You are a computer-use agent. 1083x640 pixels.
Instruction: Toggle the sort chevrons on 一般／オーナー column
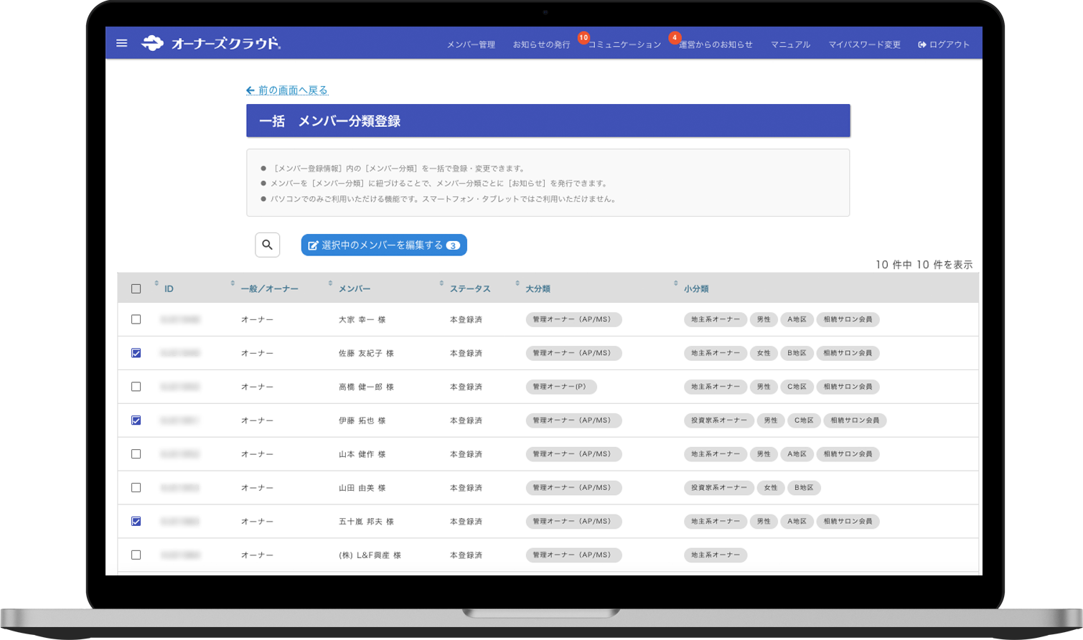coord(232,283)
